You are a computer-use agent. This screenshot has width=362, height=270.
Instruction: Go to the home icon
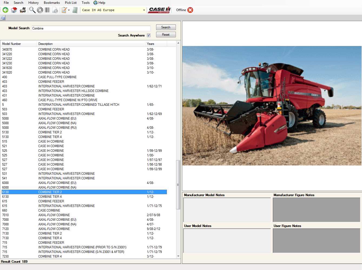coord(14,10)
